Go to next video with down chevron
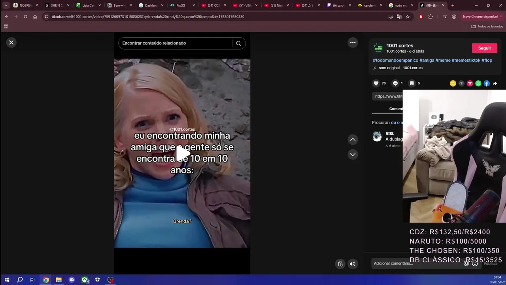The image size is (506, 285). pyautogui.click(x=353, y=154)
